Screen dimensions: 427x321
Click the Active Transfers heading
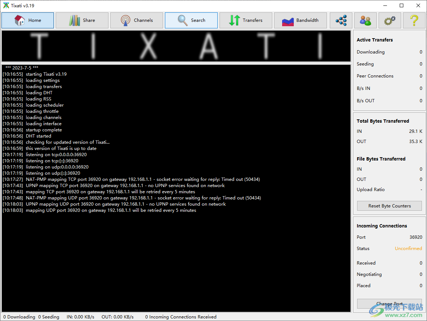pos(375,40)
